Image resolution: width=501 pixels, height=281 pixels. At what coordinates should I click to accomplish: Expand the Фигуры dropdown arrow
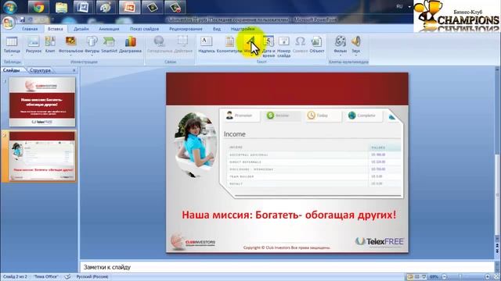(92, 55)
